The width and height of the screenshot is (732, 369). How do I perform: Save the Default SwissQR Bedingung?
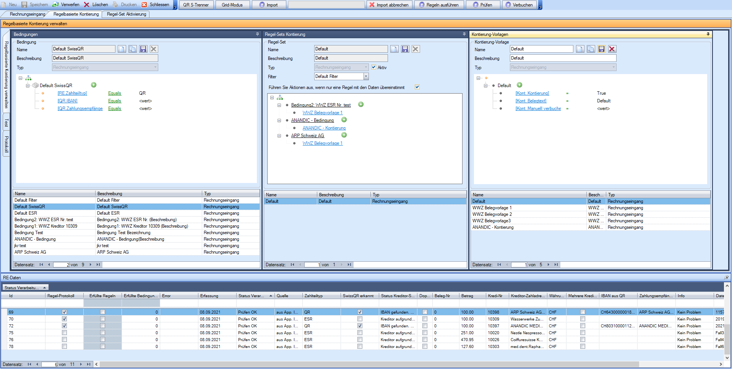pyautogui.click(x=143, y=49)
